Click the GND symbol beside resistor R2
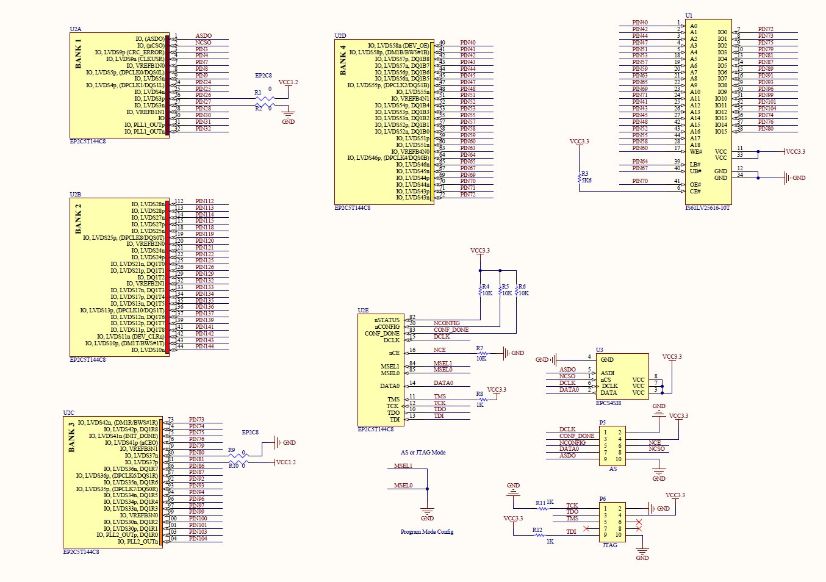The height and width of the screenshot is (582, 826). click(288, 114)
